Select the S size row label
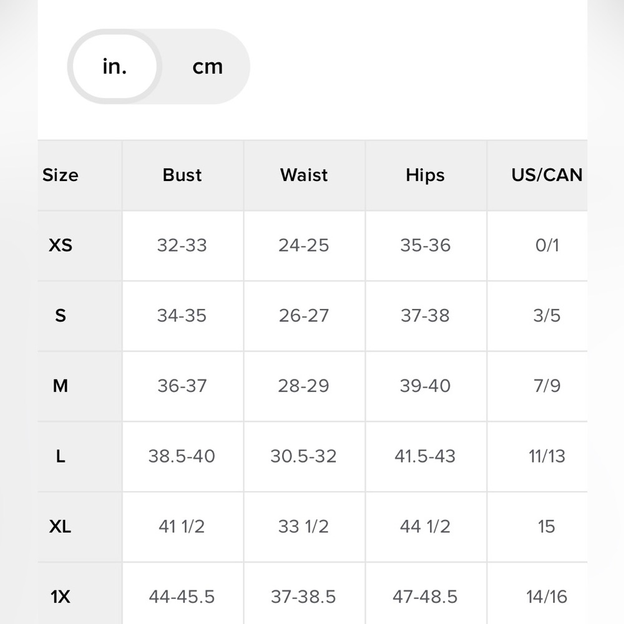 (x=61, y=316)
